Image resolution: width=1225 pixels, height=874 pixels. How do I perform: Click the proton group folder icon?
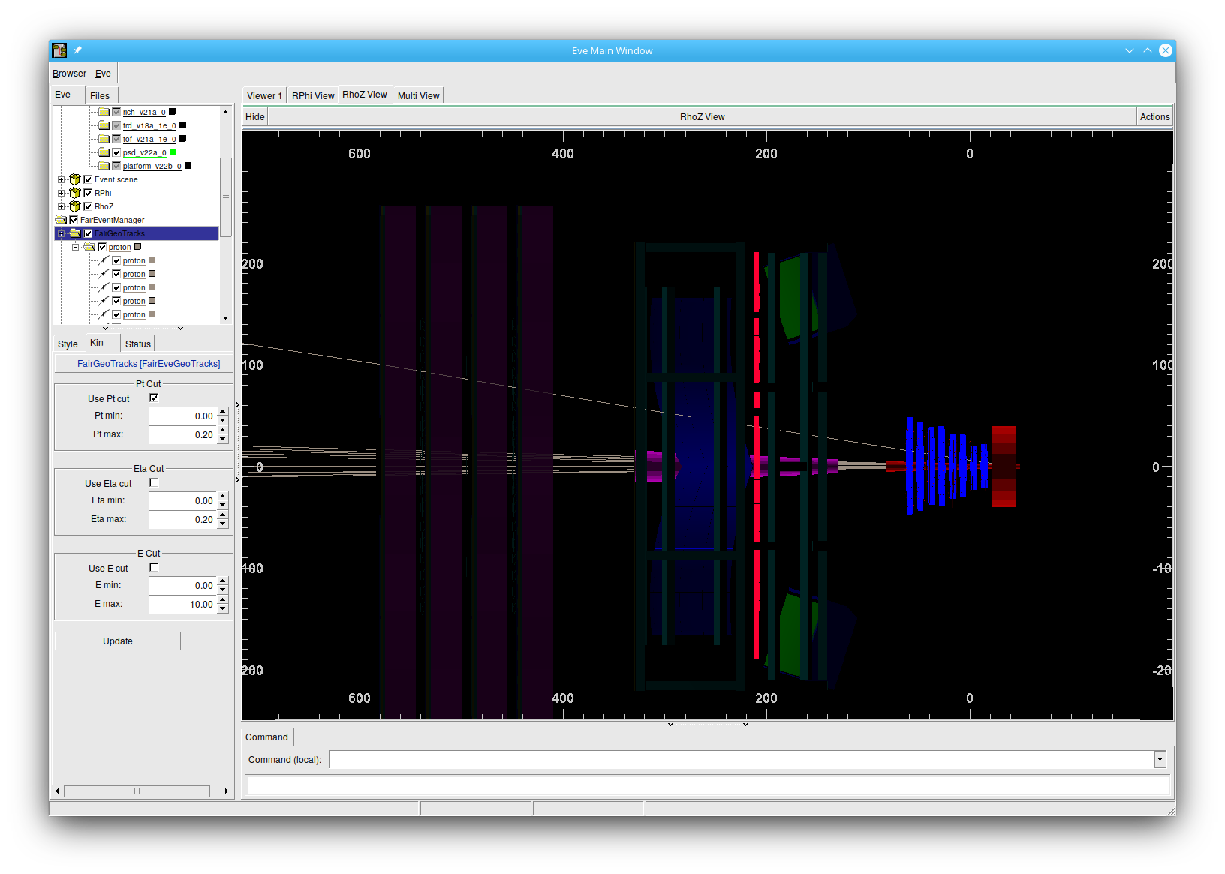coord(89,247)
